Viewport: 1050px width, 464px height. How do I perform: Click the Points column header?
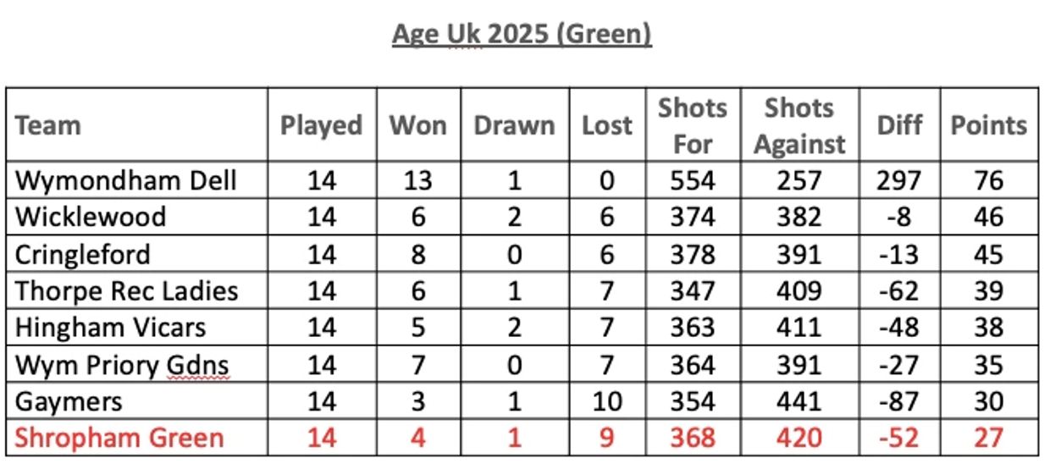pyautogui.click(x=988, y=125)
